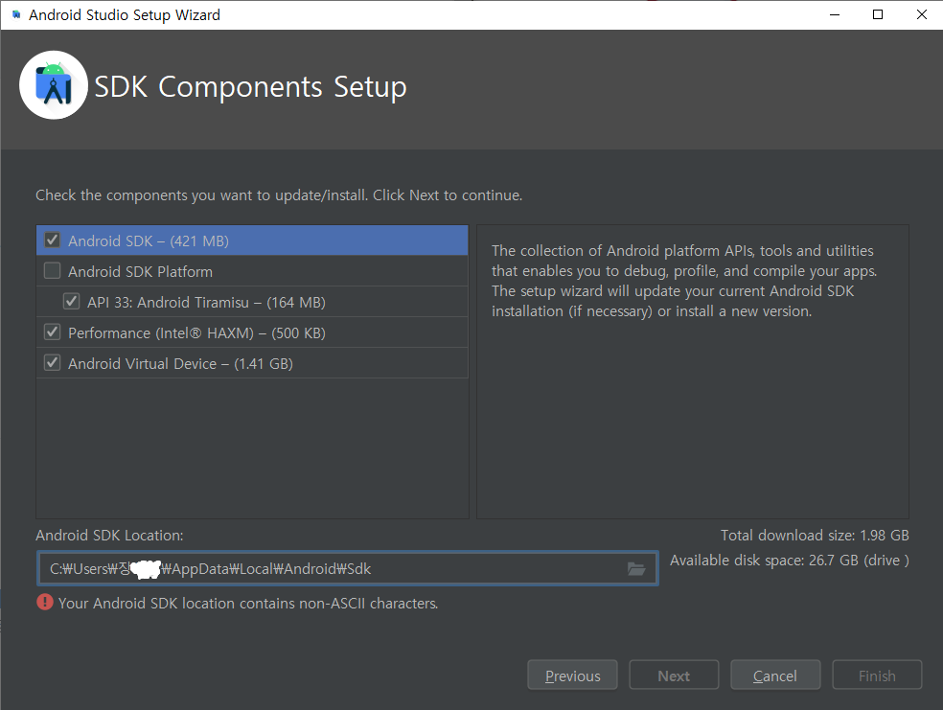Minimize the Setup Wizard window
Viewport: 943px width, 710px height.
point(834,14)
